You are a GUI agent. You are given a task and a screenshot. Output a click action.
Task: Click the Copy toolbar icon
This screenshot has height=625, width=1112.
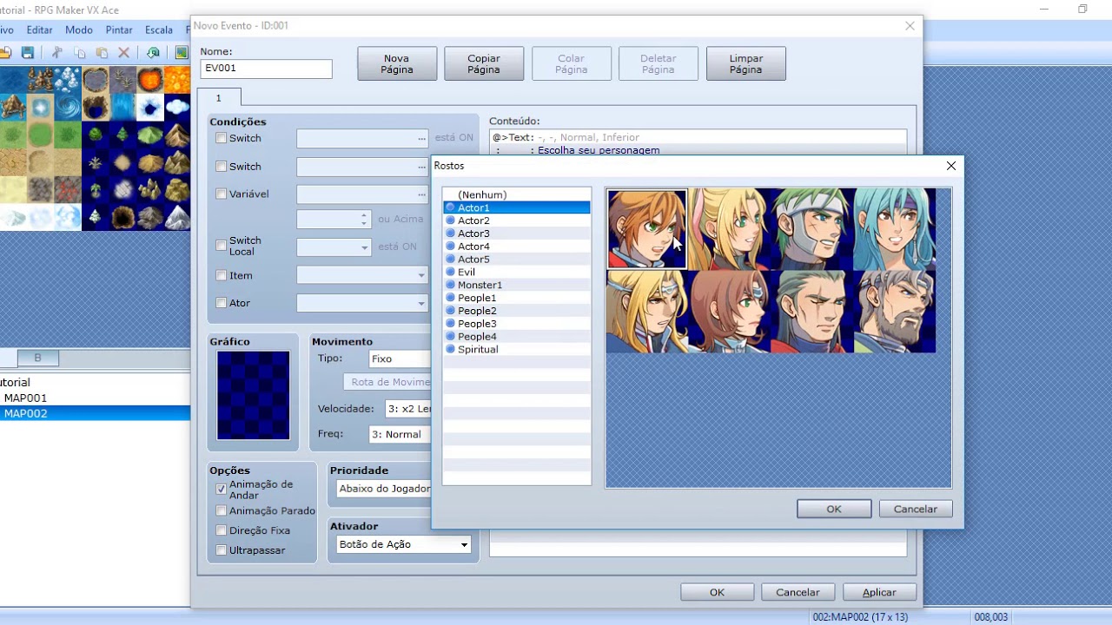point(80,53)
